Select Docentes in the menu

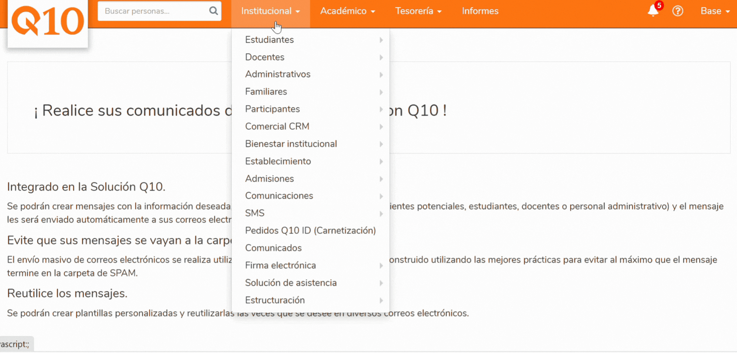311,57
